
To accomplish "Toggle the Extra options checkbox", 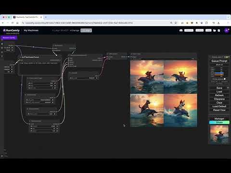I will [225, 79].
